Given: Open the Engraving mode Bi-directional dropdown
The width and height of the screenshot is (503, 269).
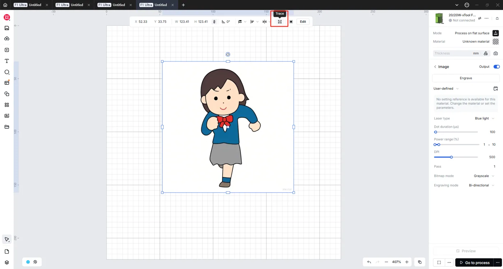Looking at the screenshot, I should (x=481, y=185).
